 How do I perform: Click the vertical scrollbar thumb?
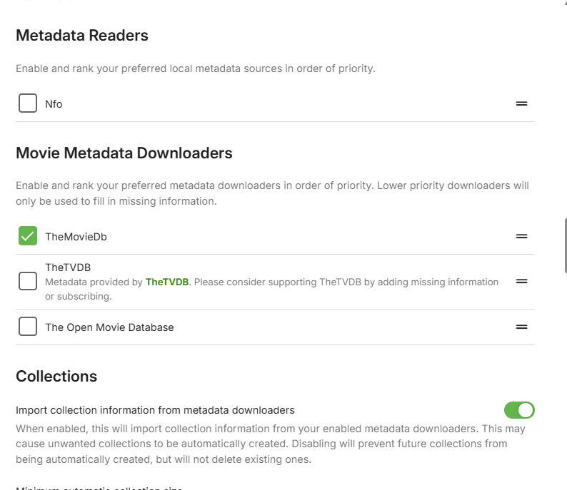click(x=565, y=246)
